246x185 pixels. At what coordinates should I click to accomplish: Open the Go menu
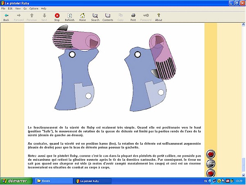click(x=25, y=9)
